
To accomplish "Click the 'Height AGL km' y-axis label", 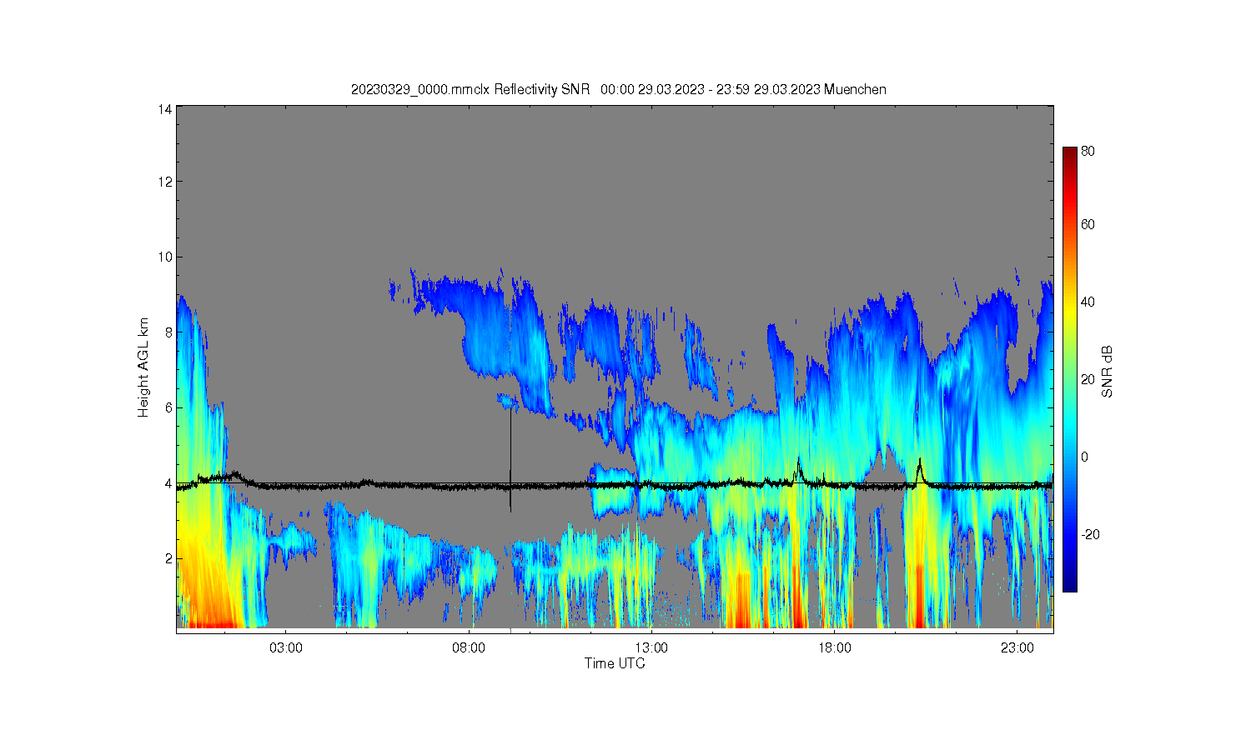I will (x=143, y=367).
